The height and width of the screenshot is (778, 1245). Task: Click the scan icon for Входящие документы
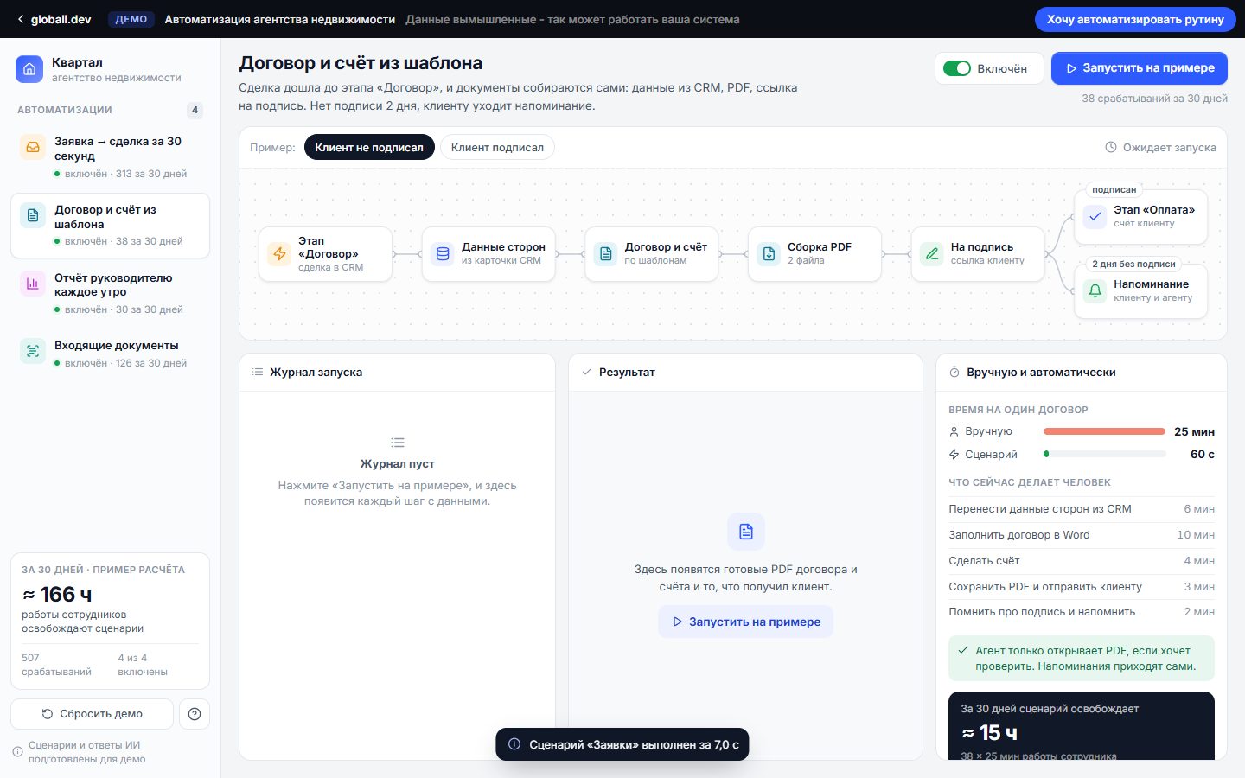click(x=33, y=351)
